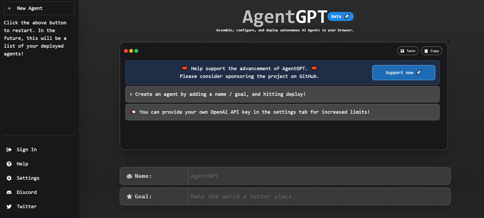This screenshot has width=484, height=218.
Task: Click 'Assemble, configure, and deploy autonomous AI Agents' tagline
Action: point(285,30)
